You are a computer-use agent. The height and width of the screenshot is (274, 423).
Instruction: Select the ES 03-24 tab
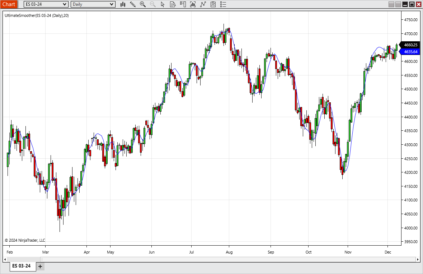click(x=22, y=266)
